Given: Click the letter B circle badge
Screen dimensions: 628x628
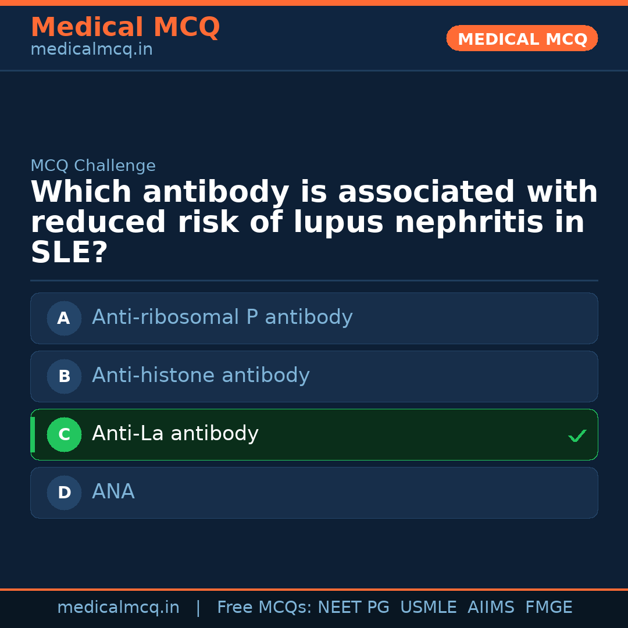Looking at the screenshot, I should [64, 376].
